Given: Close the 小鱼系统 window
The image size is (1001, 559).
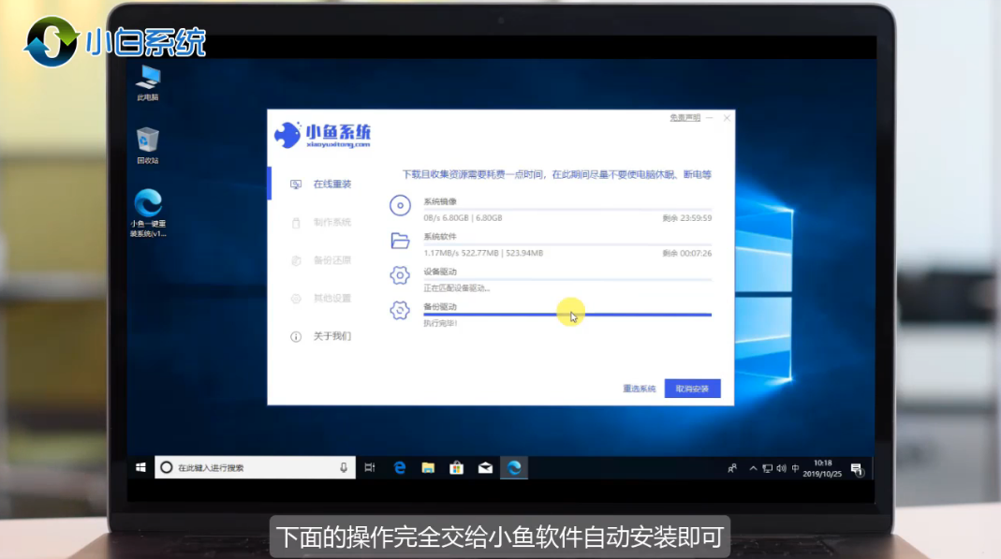Looking at the screenshot, I should coord(727,118).
